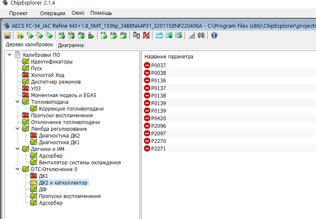Toggle the P0037 error code status
This screenshot has width=316, height=219.
pyautogui.click(x=147, y=65)
